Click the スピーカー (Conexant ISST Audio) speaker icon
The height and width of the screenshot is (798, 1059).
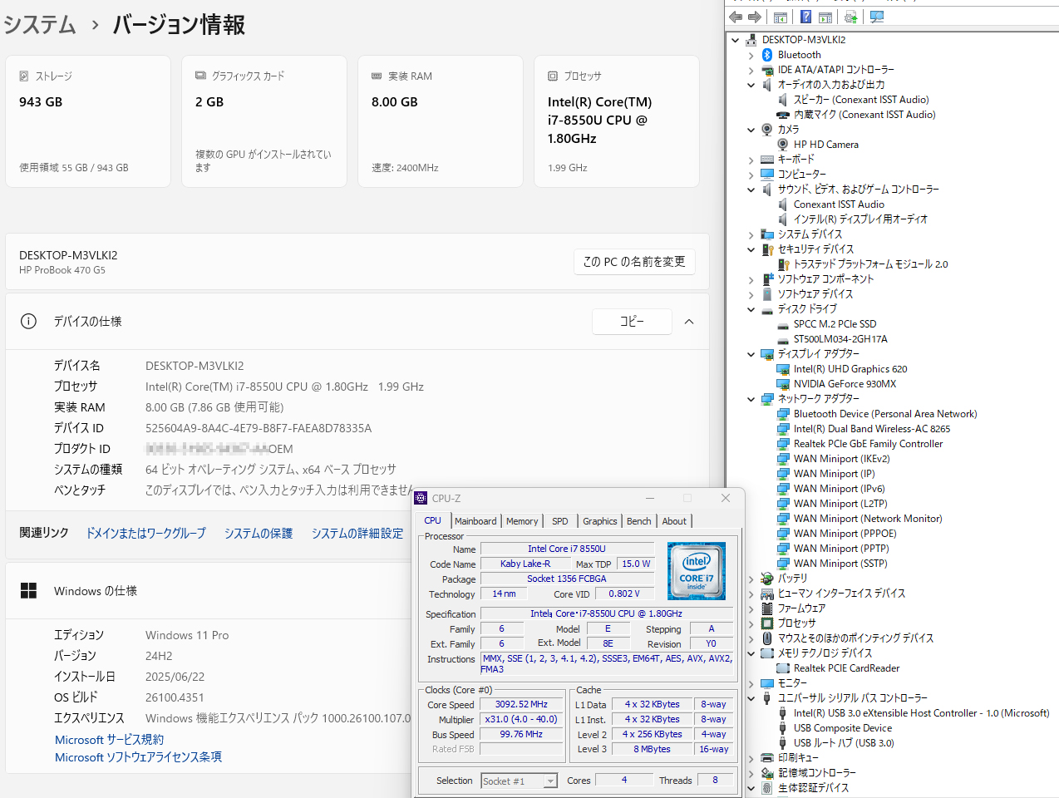783,100
